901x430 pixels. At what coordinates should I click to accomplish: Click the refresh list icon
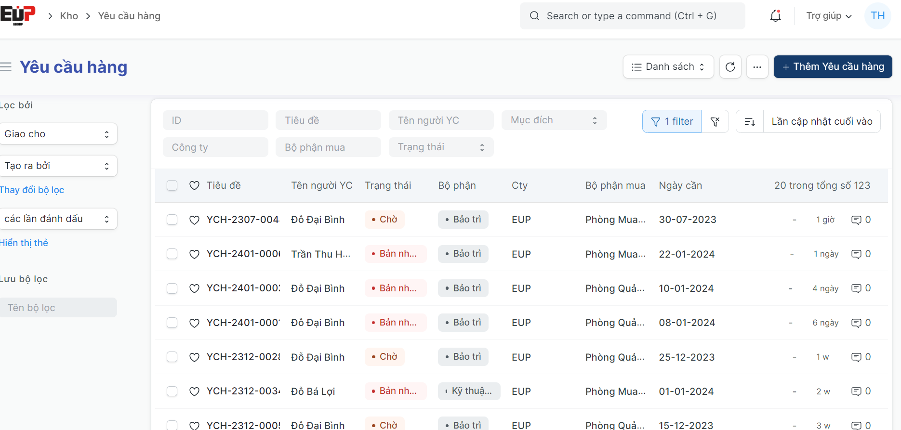tap(730, 67)
